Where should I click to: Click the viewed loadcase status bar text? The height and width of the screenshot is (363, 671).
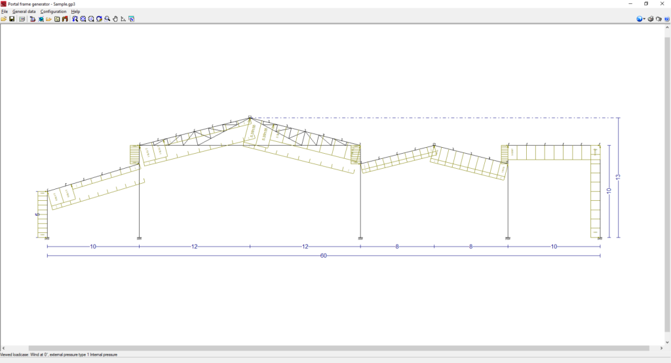click(58, 354)
